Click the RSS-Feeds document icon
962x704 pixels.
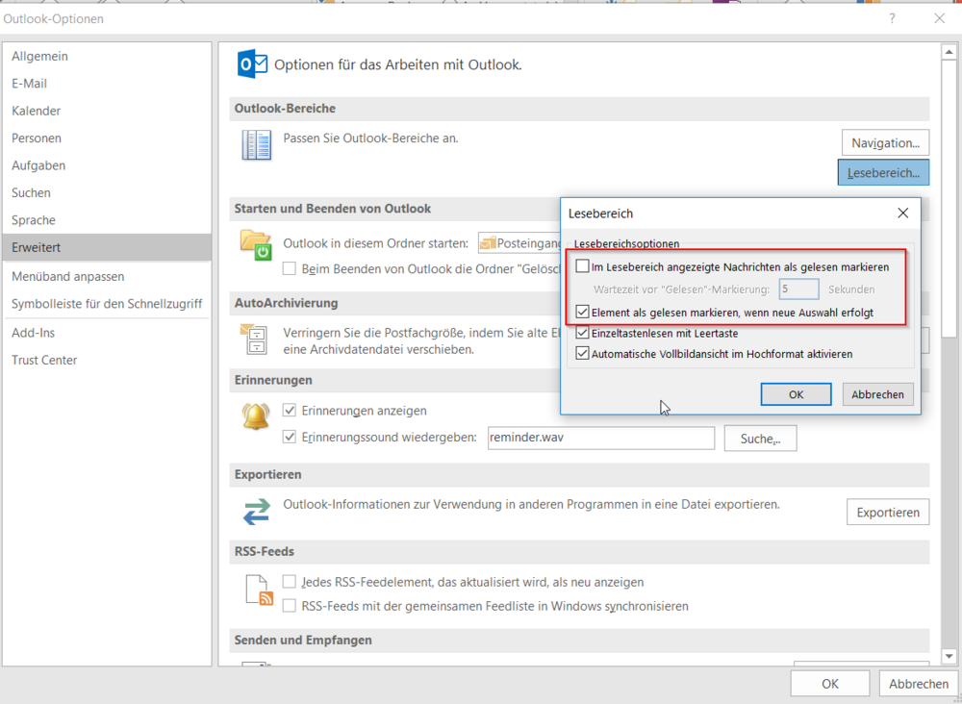coord(260,590)
